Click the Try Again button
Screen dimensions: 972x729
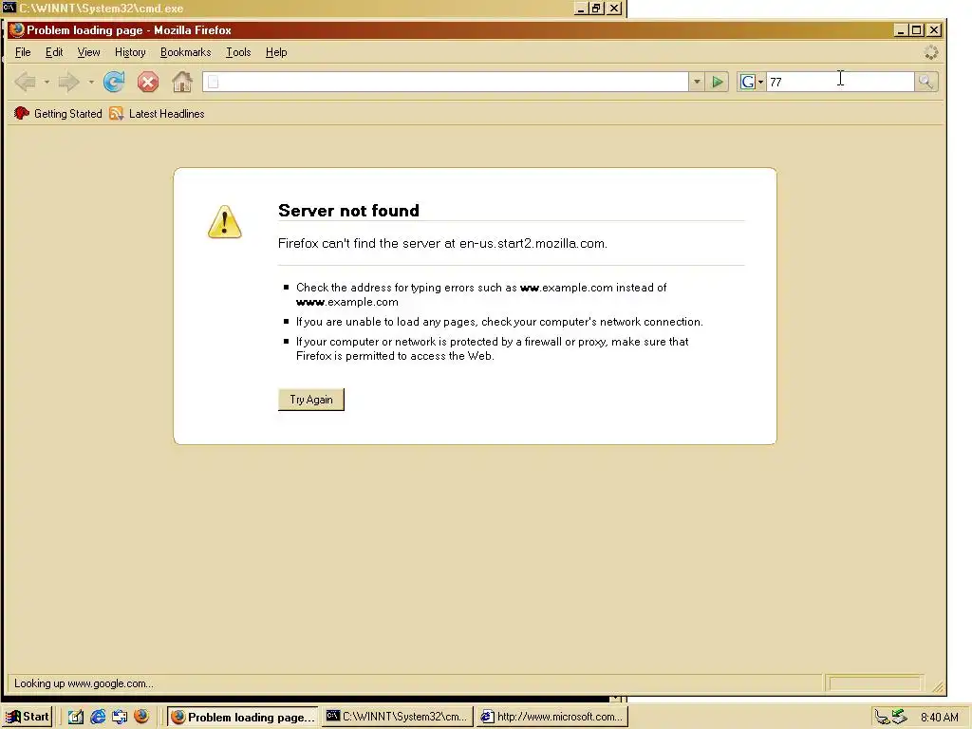pos(311,400)
